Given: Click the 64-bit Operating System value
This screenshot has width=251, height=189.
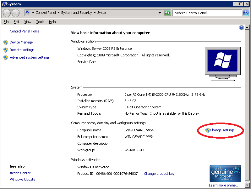Looking at the screenshot, I should pyautogui.click(x=143, y=107).
